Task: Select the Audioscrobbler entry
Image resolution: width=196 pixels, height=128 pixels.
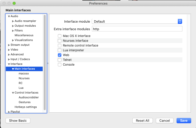Action: [x=29, y=97]
